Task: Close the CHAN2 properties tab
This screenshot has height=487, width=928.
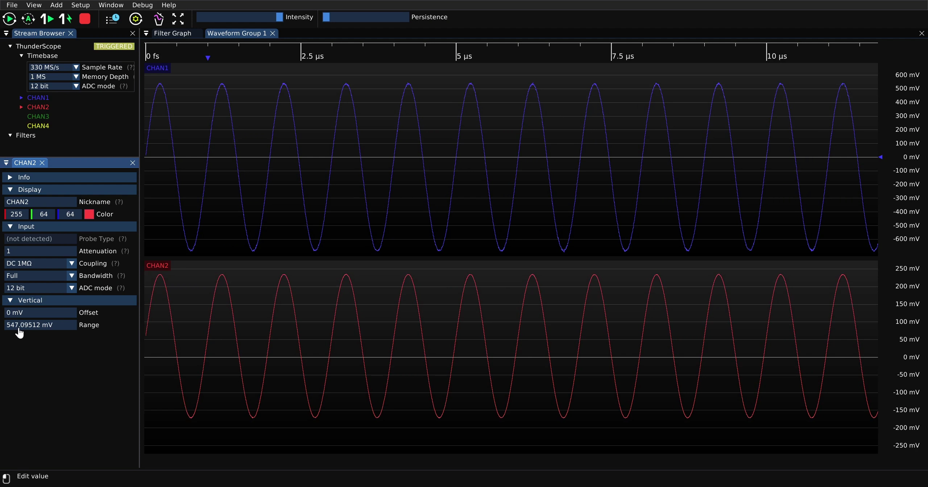Action: coord(42,163)
